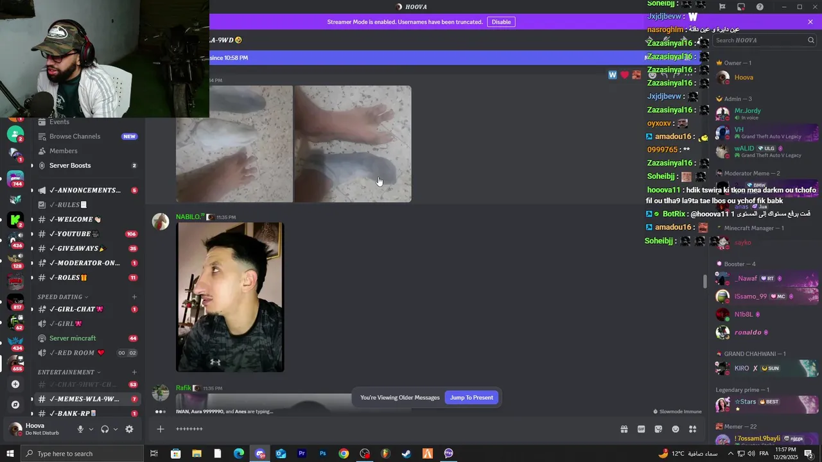Open the inbox icon in title bar

click(x=741, y=7)
